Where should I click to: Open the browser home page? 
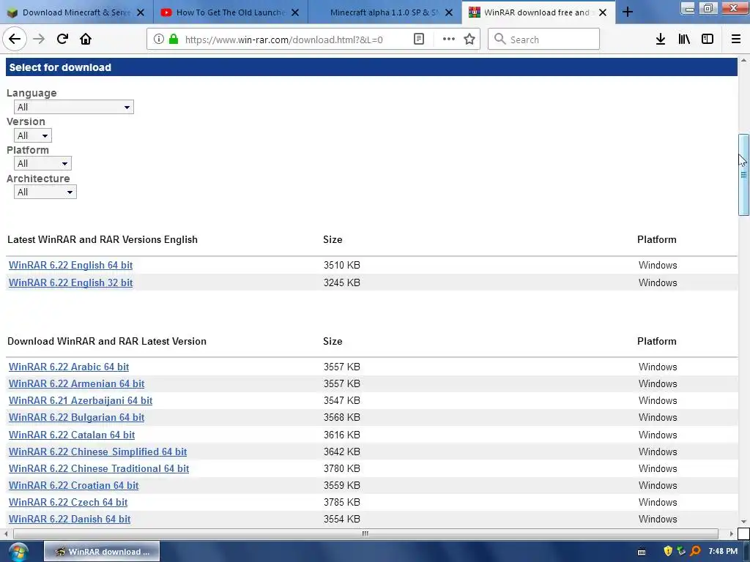pyautogui.click(x=86, y=40)
